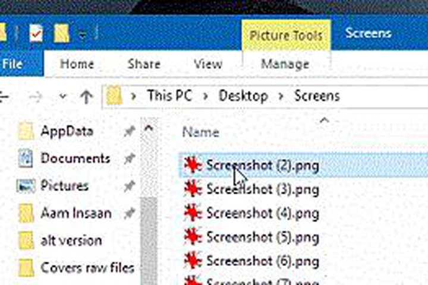Open alt version folder in navigation pane
This screenshot has width=428, height=285.
point(71,240)
